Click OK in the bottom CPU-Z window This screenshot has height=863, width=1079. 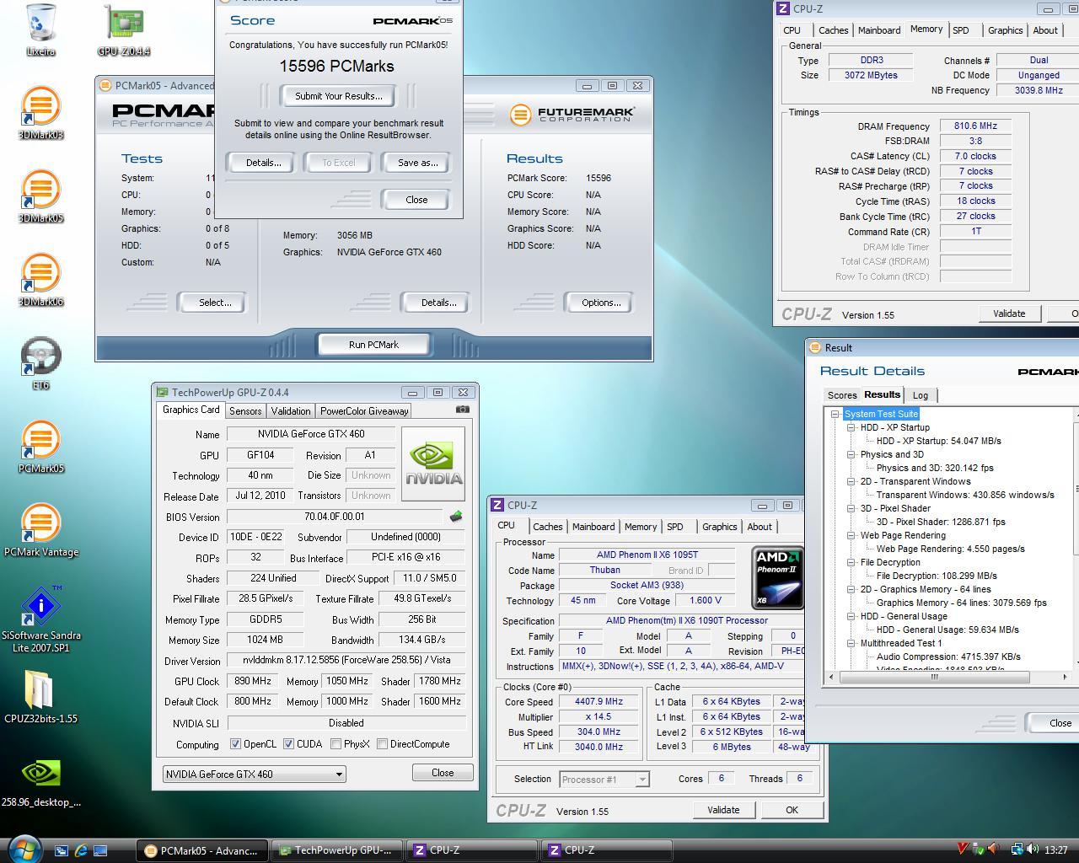pyautogui.click(x=792, y=810)
